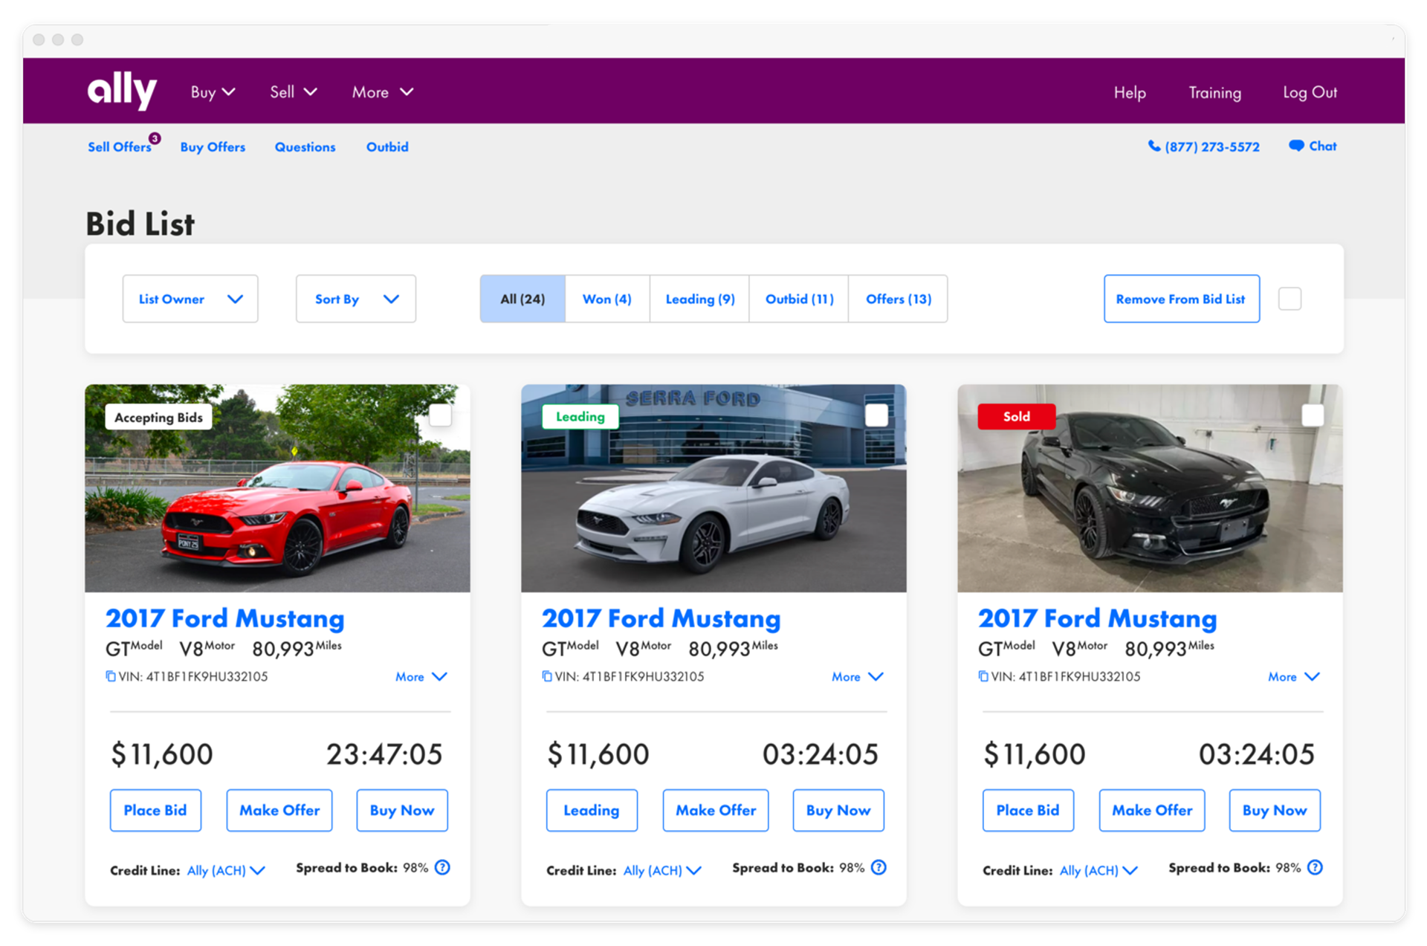Open the Buy dropdown menu
Viewport: 1427px width, 946px height.
click(213, 92)
